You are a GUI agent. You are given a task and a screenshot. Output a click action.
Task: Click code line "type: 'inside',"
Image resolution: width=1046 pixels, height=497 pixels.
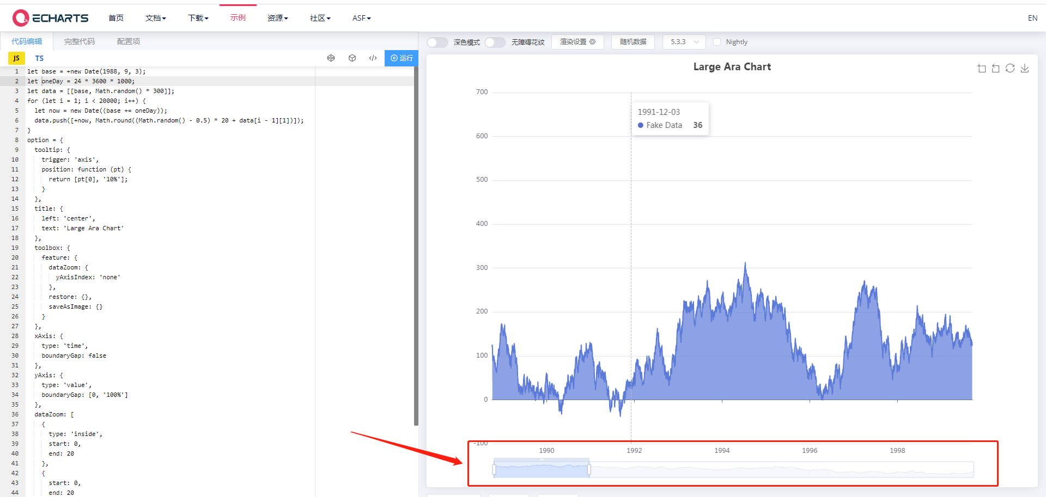click(76, 434)
